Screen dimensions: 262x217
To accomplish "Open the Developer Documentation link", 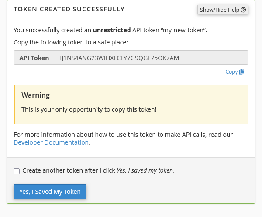I will coord(51,142).
